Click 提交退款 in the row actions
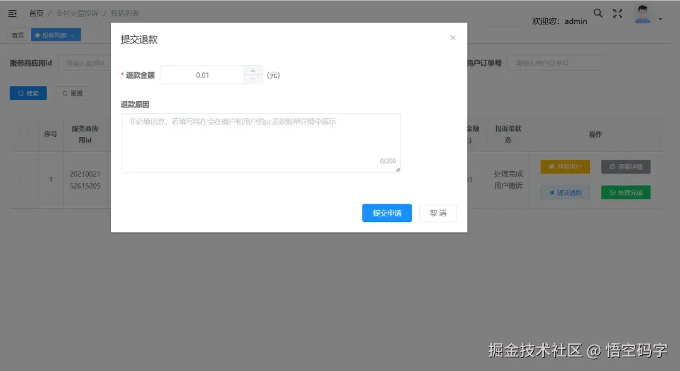The image size is (680, 371). (x=564, y=192)
